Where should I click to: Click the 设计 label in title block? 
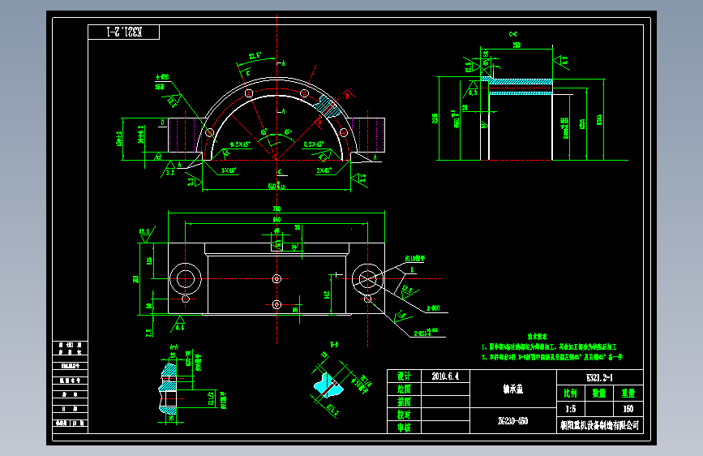click(404, 376)
